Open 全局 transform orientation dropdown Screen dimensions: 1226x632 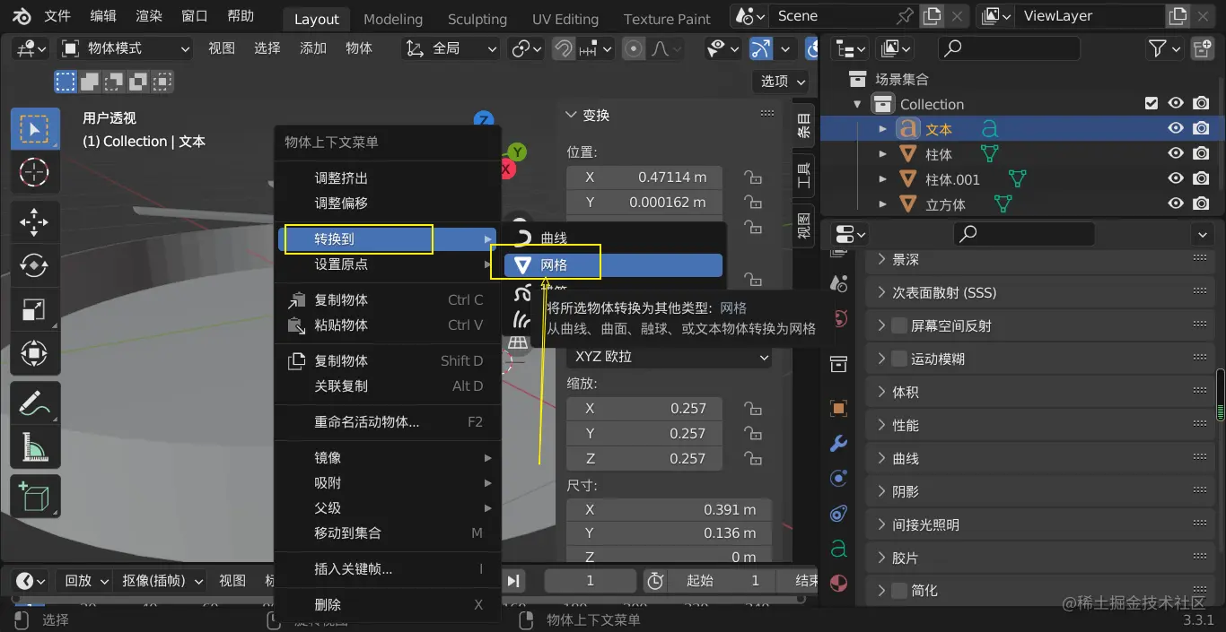coord(450,48)
